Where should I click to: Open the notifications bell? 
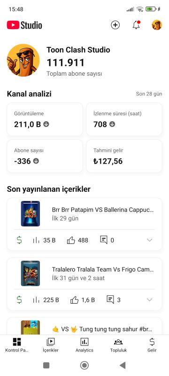tap(136, 25)
